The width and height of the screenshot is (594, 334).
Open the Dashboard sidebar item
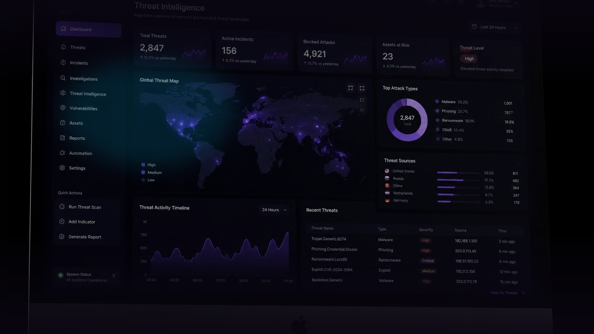pyautogui.click(x=88, y=29)
